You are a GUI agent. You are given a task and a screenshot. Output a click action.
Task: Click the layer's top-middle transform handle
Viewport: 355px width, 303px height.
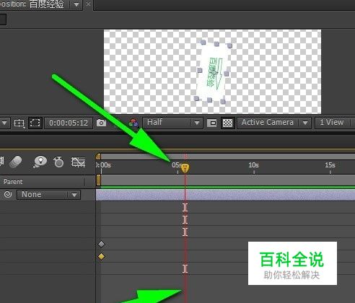[216, 44]
